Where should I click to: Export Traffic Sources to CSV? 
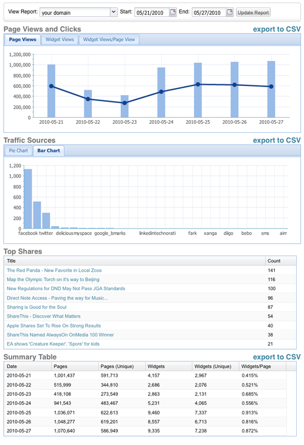click(x=277, y=140)
